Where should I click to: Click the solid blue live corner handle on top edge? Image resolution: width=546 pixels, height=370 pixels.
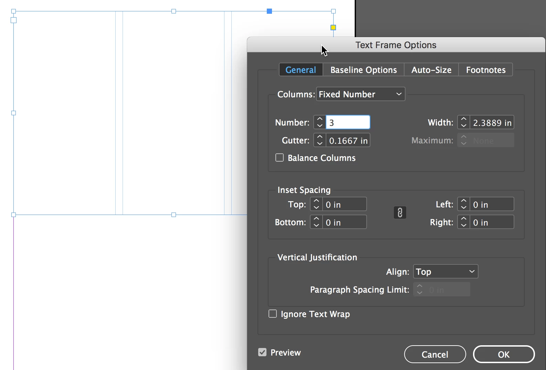pyautogui.click(x=270, y=11)
